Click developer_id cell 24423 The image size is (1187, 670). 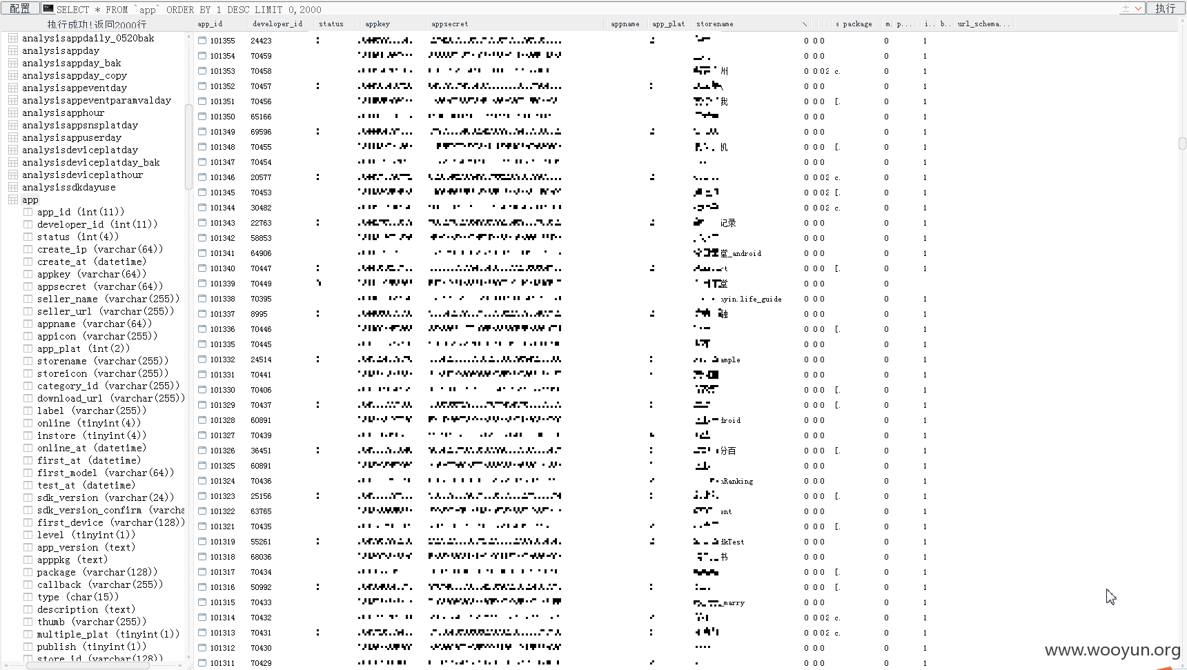(x=261, y=41)
